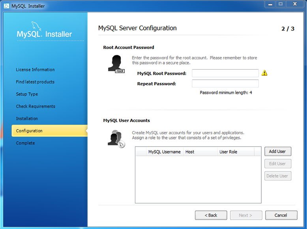
Task: Click the MySQL user accounts group icon
Action: pos(116,139)
